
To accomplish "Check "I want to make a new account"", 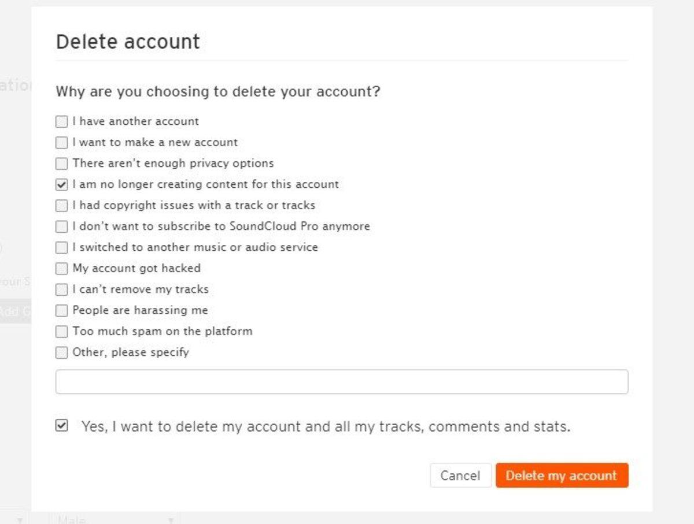I will click(x=61, y=142).
